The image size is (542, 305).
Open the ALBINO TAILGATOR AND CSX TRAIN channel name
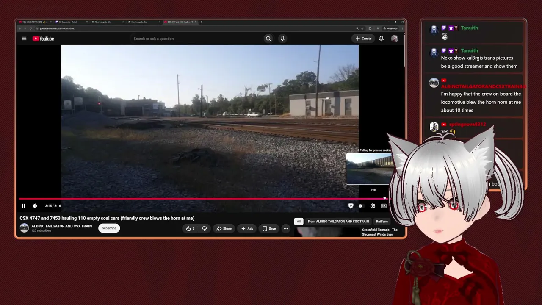(x=61, y=226)
